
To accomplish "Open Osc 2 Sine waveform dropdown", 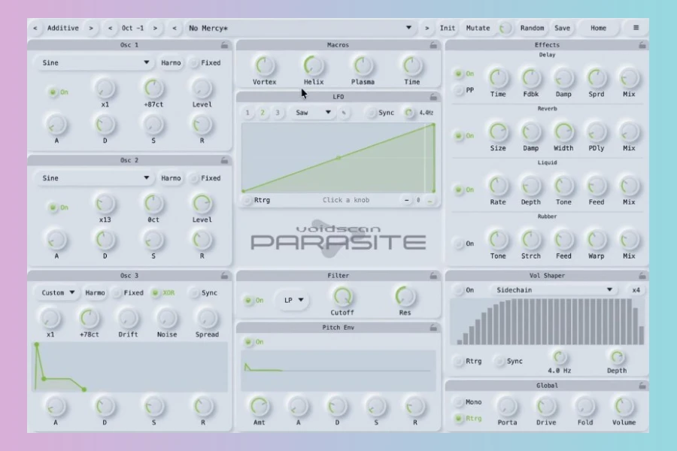I will [95, 178].
